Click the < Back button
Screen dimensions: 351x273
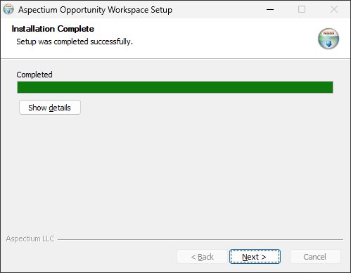pyautogui.click(x=202, y=257)
